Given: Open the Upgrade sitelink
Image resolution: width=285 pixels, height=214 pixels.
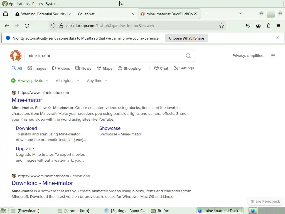Looking at the screenshot, I should 25,149.
